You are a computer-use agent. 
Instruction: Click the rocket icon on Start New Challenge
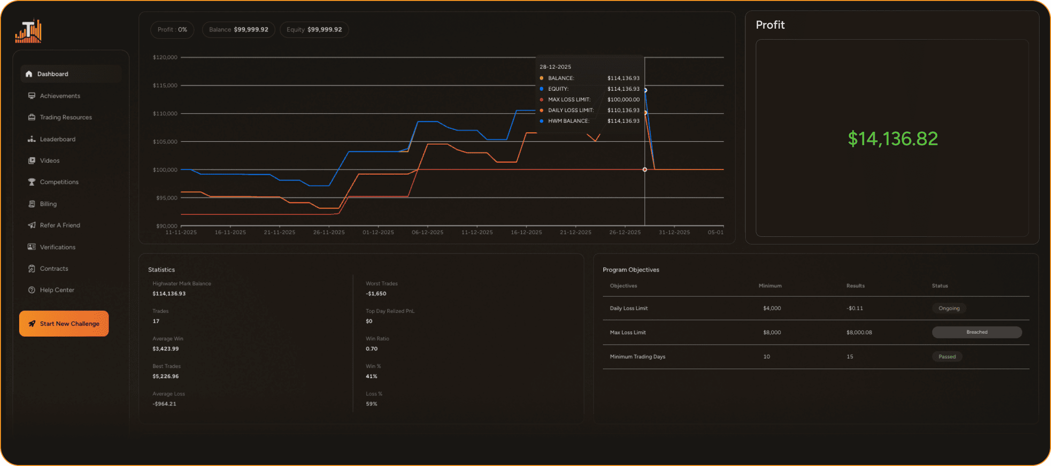click(x=32, y=324)
